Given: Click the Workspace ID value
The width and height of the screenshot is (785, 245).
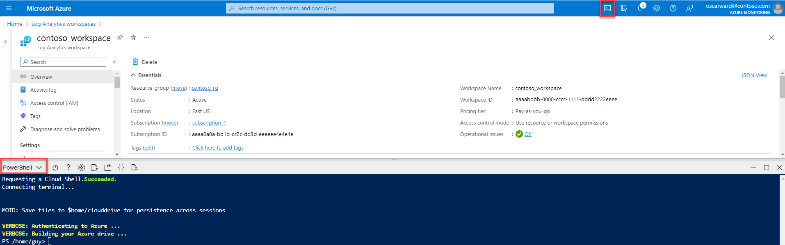Looking at the screenshot, I should point(566,100).
